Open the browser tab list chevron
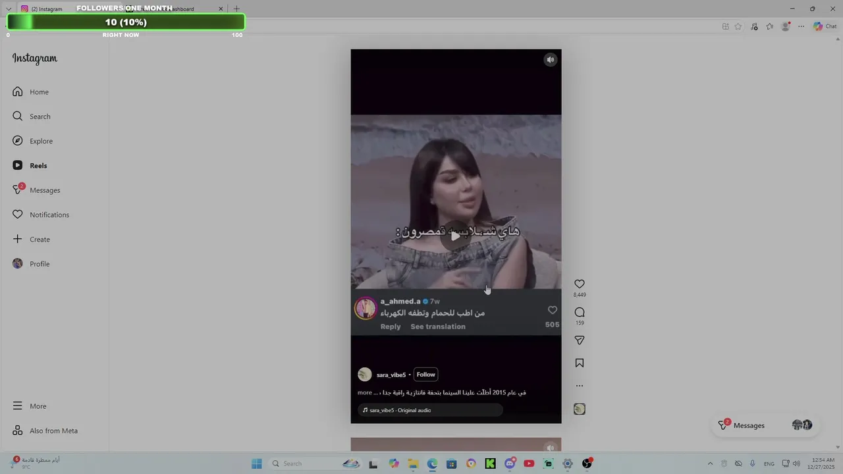This screenshot has width=843, height=474. (x=9, y=9)
